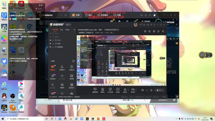Click the record video icon in bottom bar
The width and height of the screenshot is (215, 121).
pyautogui.click(x=143, y=90)
